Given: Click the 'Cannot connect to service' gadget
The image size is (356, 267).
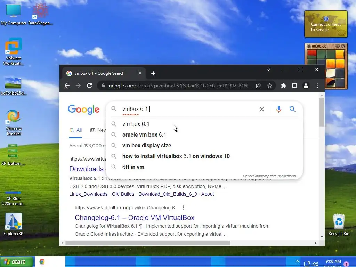Looking at the screenshot, I should 326,24.
